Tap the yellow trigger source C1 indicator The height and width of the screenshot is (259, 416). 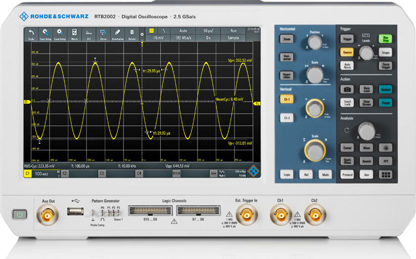[x=152, y=31]
